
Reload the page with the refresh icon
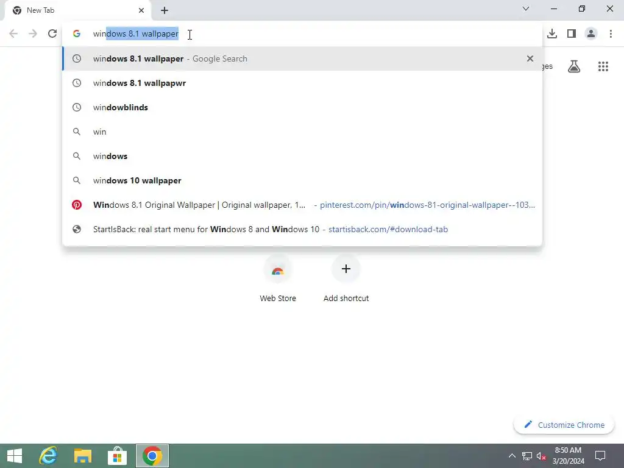(52, 34)
